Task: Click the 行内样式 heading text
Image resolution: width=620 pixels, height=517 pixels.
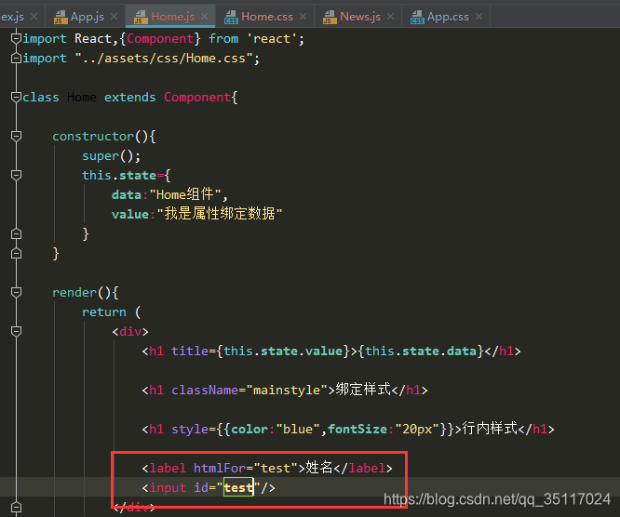Action: coord(490,429)
